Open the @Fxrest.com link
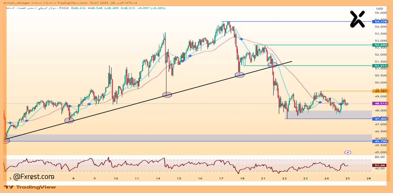Screen dimensions: 393x193 click(34, 177)
